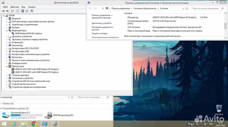
Task: Select first AMD E1-6010 APU processor entry
Action: [x=37, y=69]
